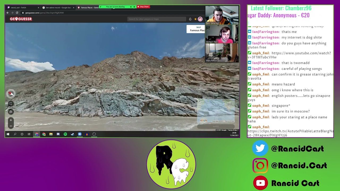Close the ben askren record tab

[x=73, y=8]
